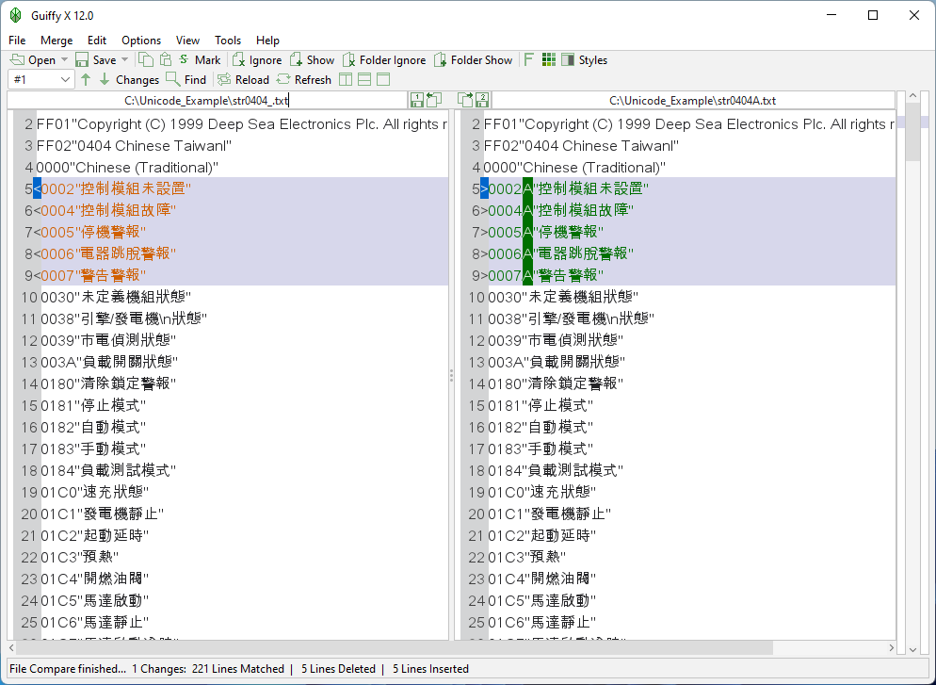
Task: Click the green grid colors icon
Action: (x=549, y=59)
